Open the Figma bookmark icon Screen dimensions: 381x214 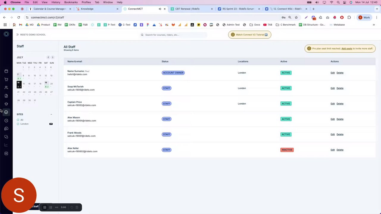[x=148, y=25]
